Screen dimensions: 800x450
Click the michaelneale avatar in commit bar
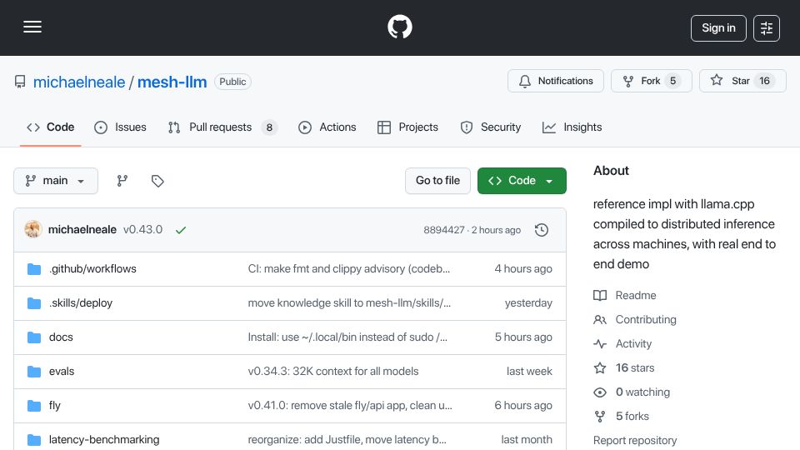pos(33,230)
